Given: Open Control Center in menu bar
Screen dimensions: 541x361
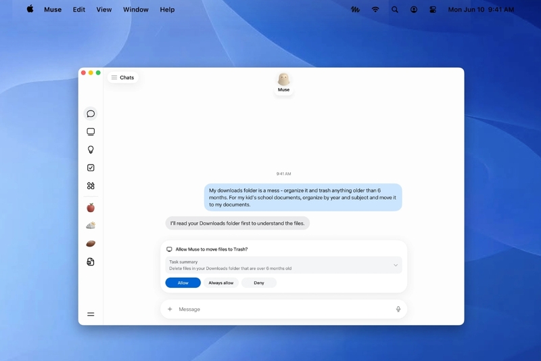Looking at the screenshot, I should tap(433, 9).
